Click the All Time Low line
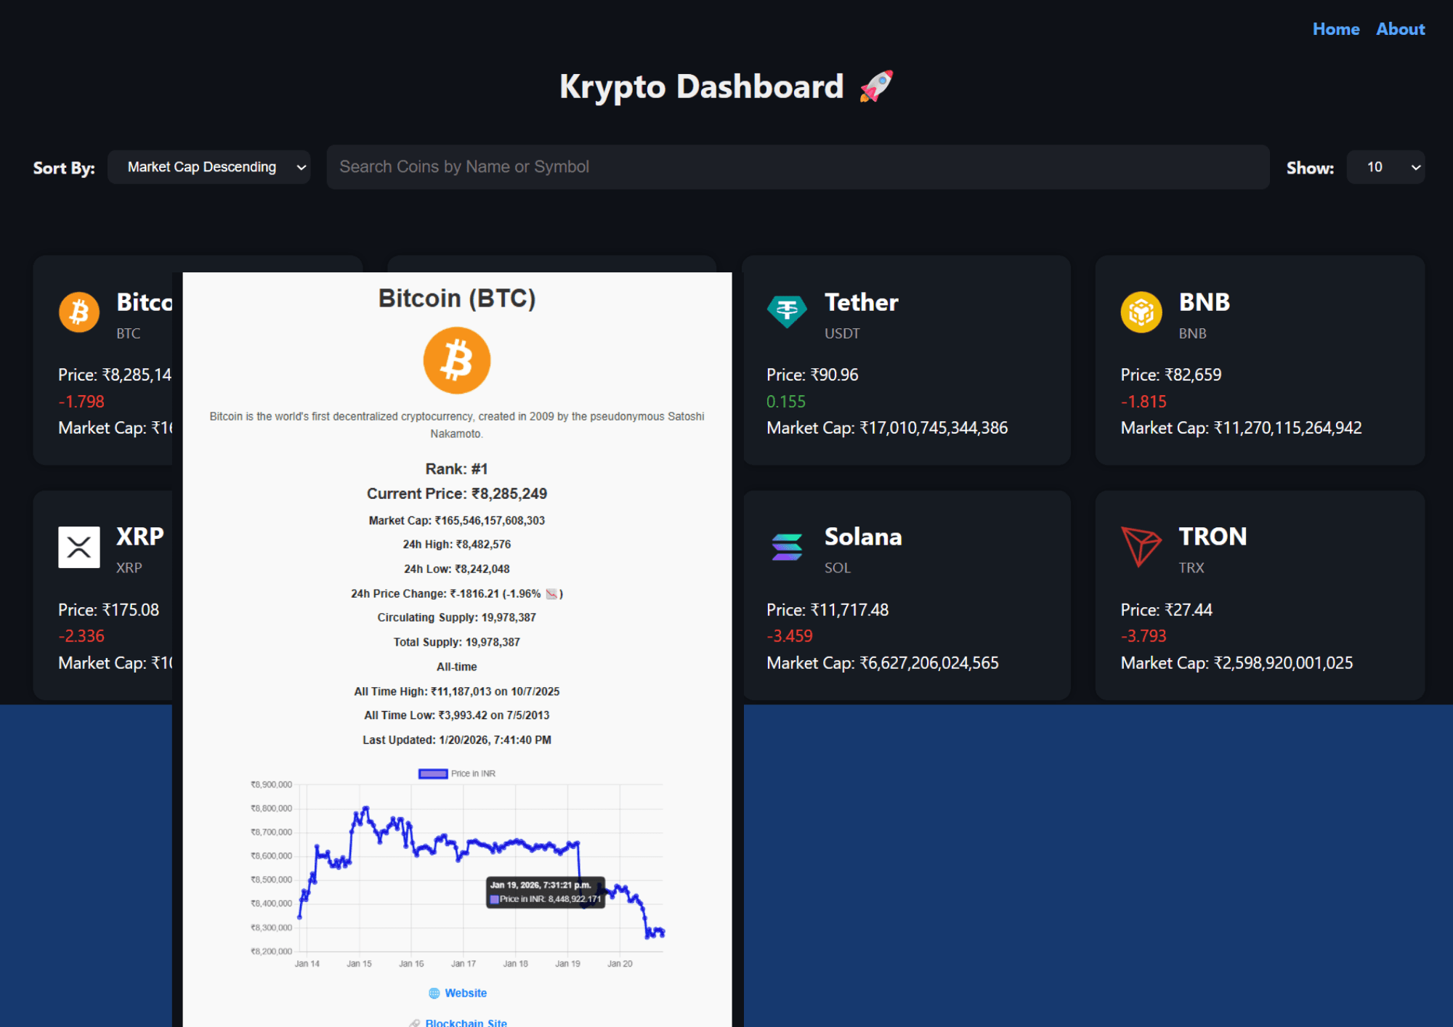The image size is (1453, 1027). point(457,715)
